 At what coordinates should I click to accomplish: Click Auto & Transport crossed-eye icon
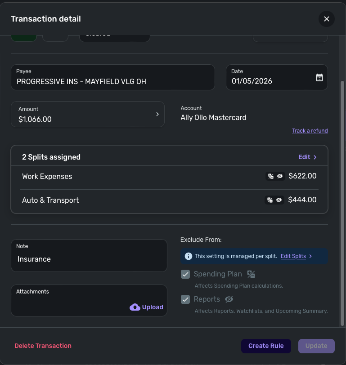279,200
